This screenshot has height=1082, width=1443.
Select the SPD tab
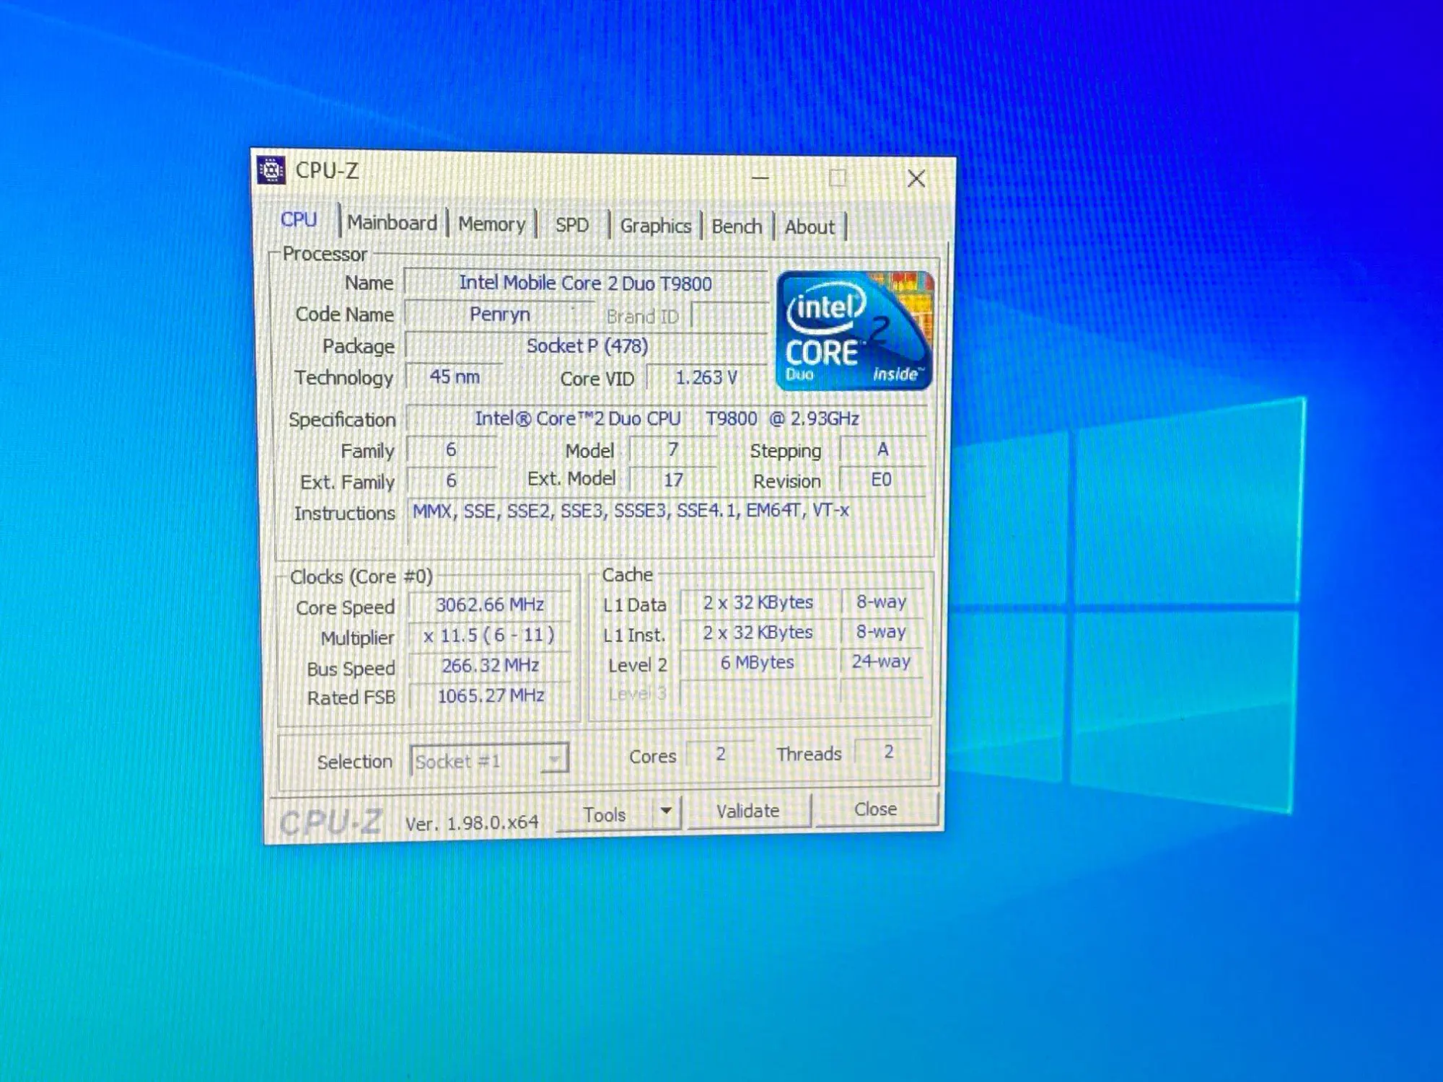pyautogui.click(x=571, y=225)
